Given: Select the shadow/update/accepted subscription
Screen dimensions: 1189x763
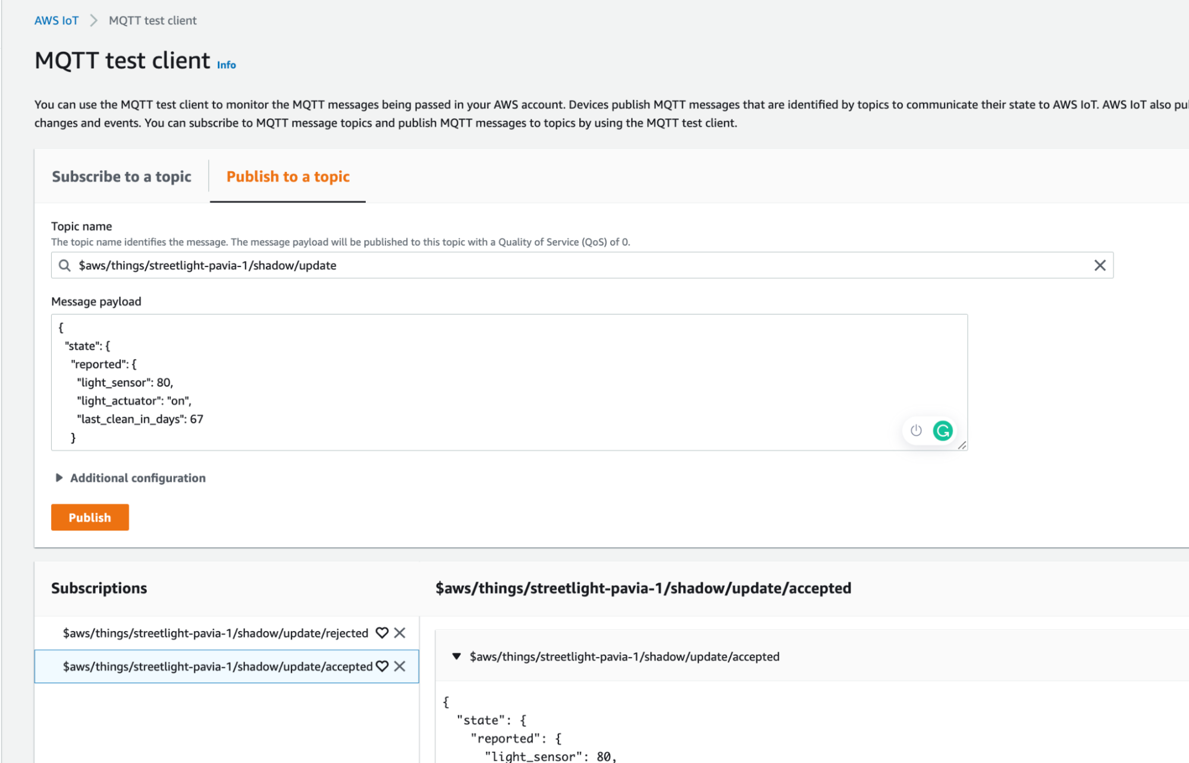Looking at the screenshot, I should tap(217, 666).
